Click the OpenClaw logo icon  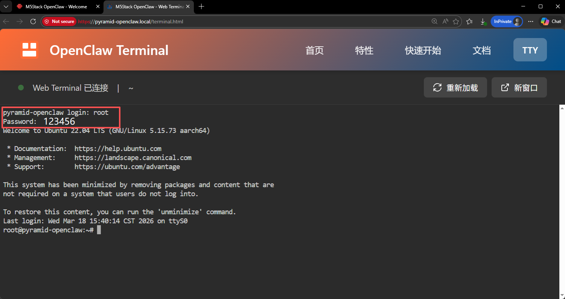click(29, 50)
